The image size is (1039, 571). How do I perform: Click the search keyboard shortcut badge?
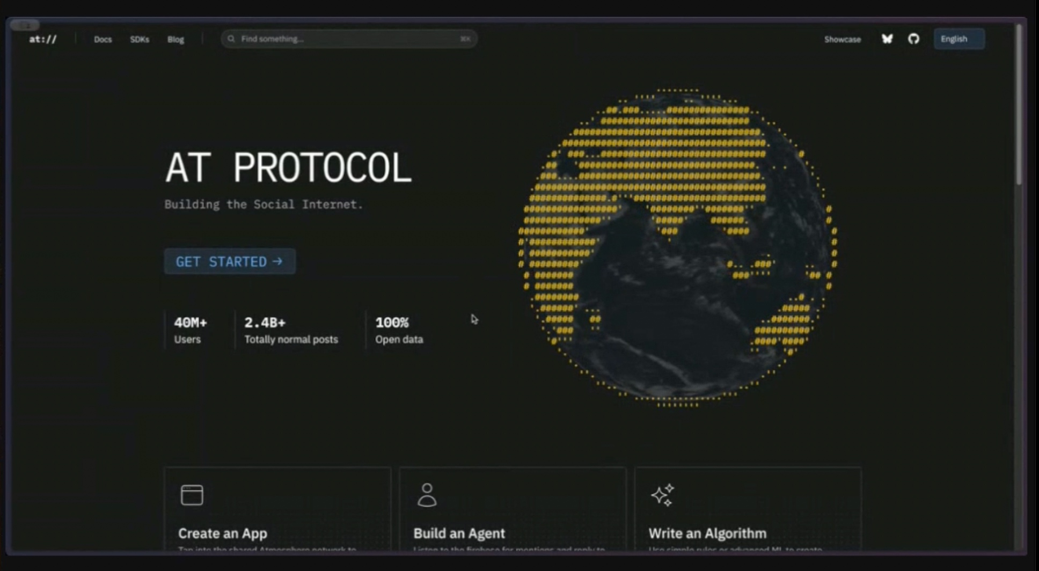pyautogui.click(x=465, y=39)
